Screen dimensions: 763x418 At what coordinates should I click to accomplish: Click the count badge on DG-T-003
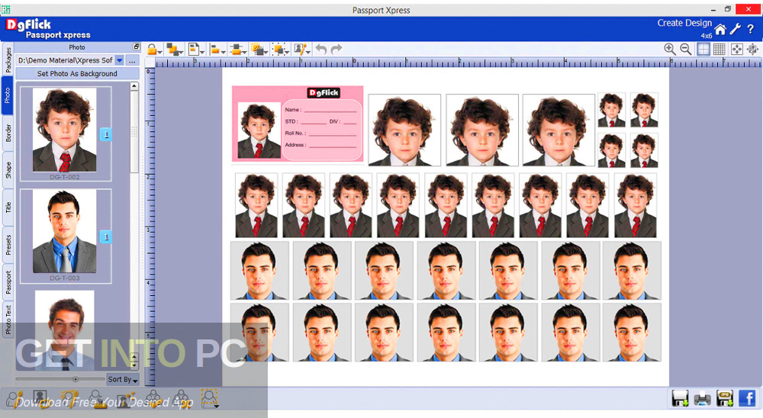coord(105,237)
